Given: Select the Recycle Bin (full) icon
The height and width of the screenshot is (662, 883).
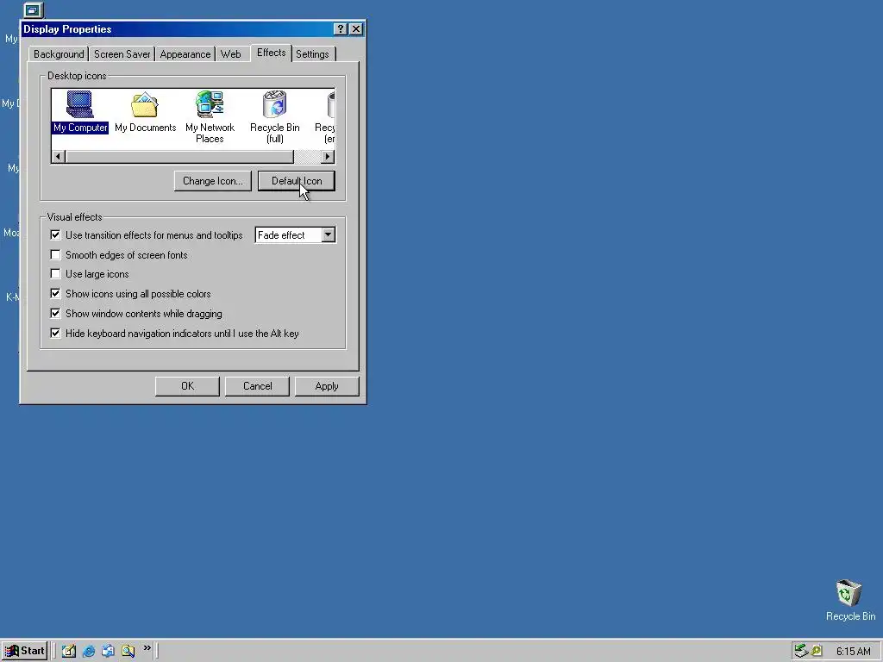Looking at the screenshot, I should point(275,117).
